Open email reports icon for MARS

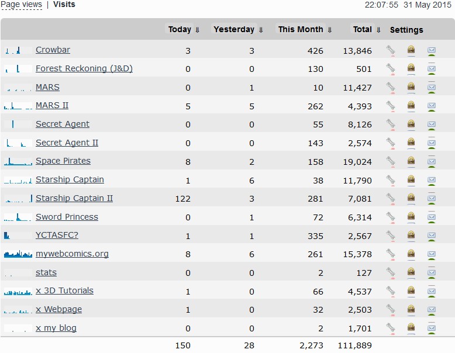[432, 88]
